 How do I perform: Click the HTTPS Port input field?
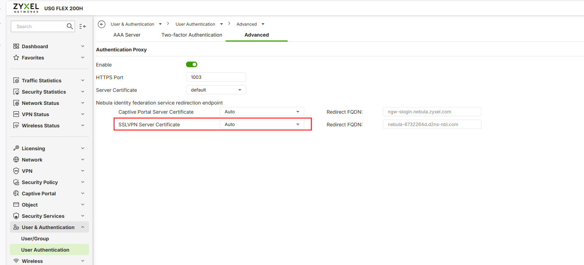tap(216, 77)
